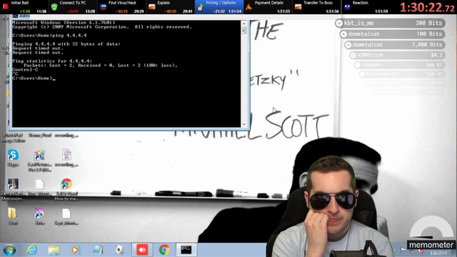Click the Command Prompt scrollbar up arrow
Viewport: 457px width, 257px height.
(244, 23)
